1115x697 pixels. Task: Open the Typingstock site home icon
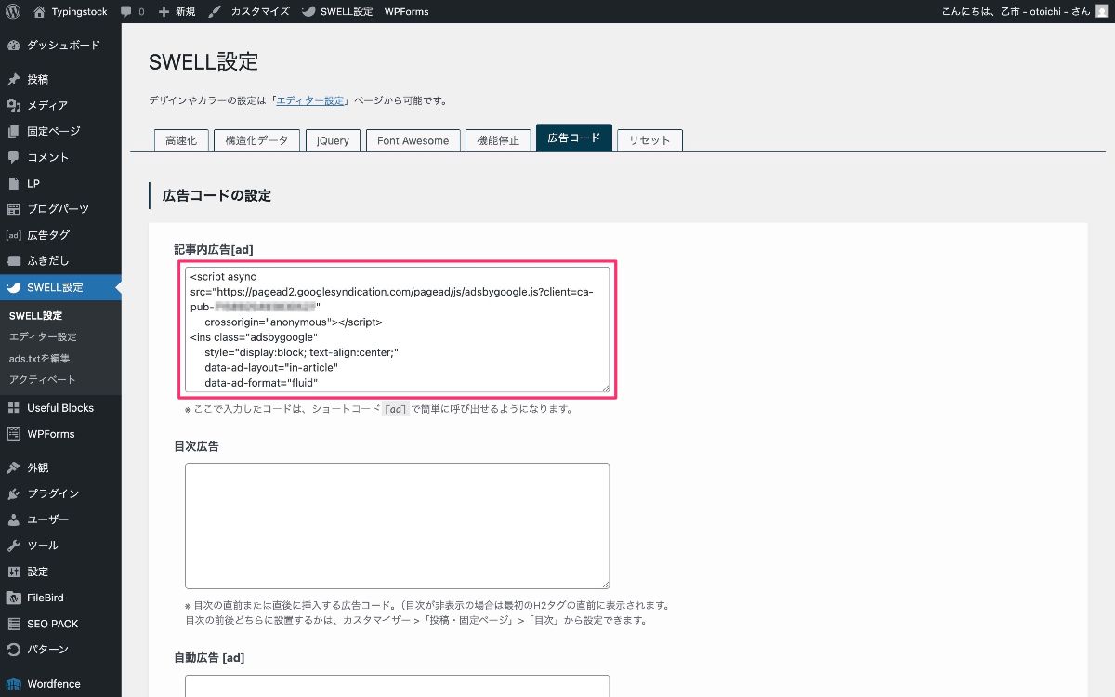click(39, 12)
